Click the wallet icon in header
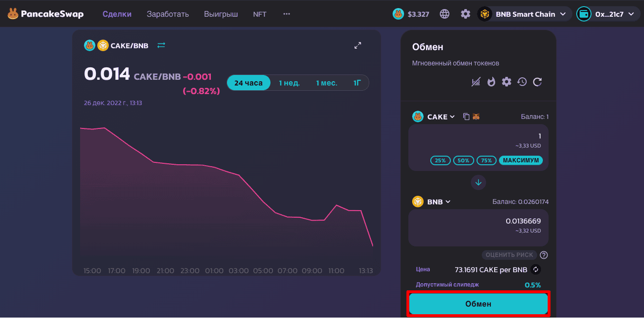The width and height of the screenshot is (644, 319). [x=583, y=14]
